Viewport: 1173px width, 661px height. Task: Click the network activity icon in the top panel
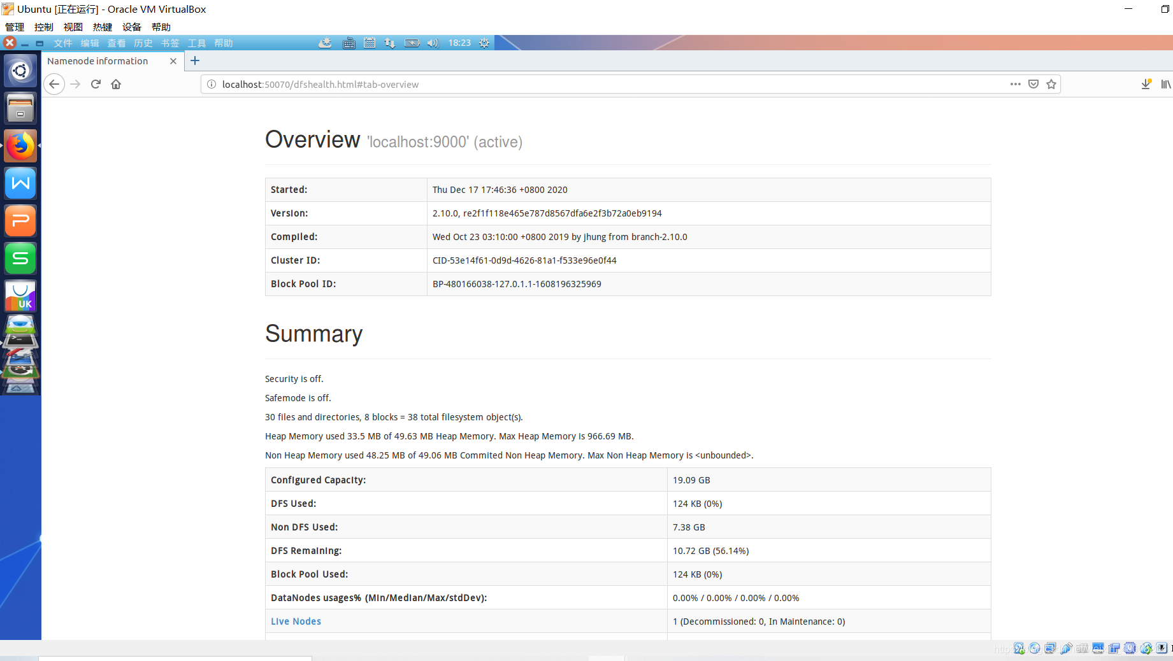click(x=390, y=43)
